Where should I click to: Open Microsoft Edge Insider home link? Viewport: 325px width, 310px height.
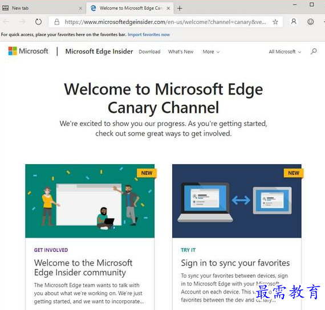click(99, 51)
